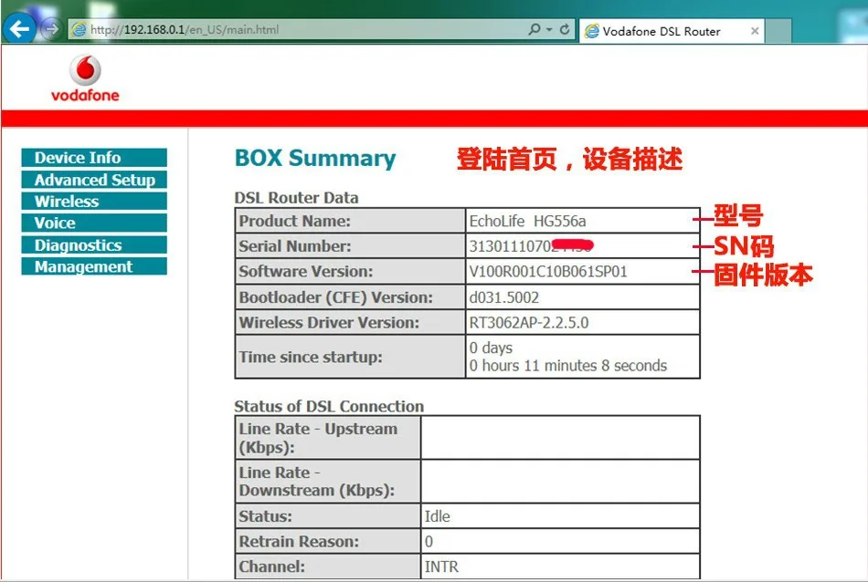Image resolution: width=868 pixels, height=582 pixels.
Task: Click the Channel value 'INTR'
Action: pyautogui.click(x=441, y=566)
